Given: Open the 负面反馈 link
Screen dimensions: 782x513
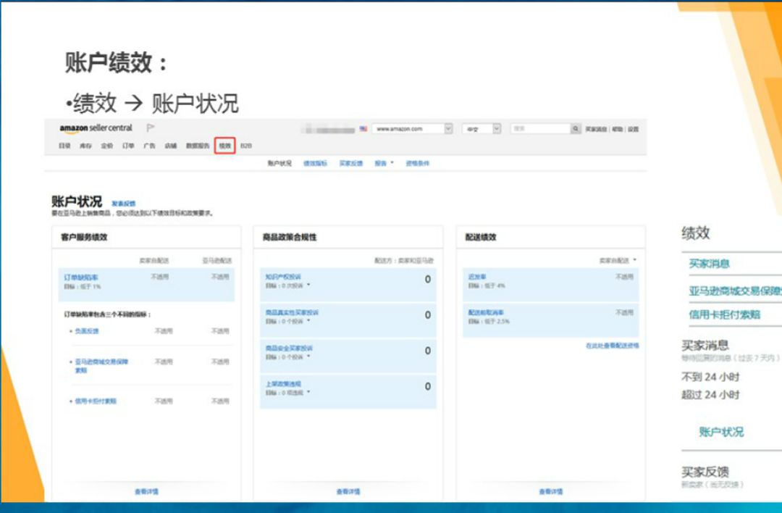Looking at the screenshot, I should click(87, 331).
